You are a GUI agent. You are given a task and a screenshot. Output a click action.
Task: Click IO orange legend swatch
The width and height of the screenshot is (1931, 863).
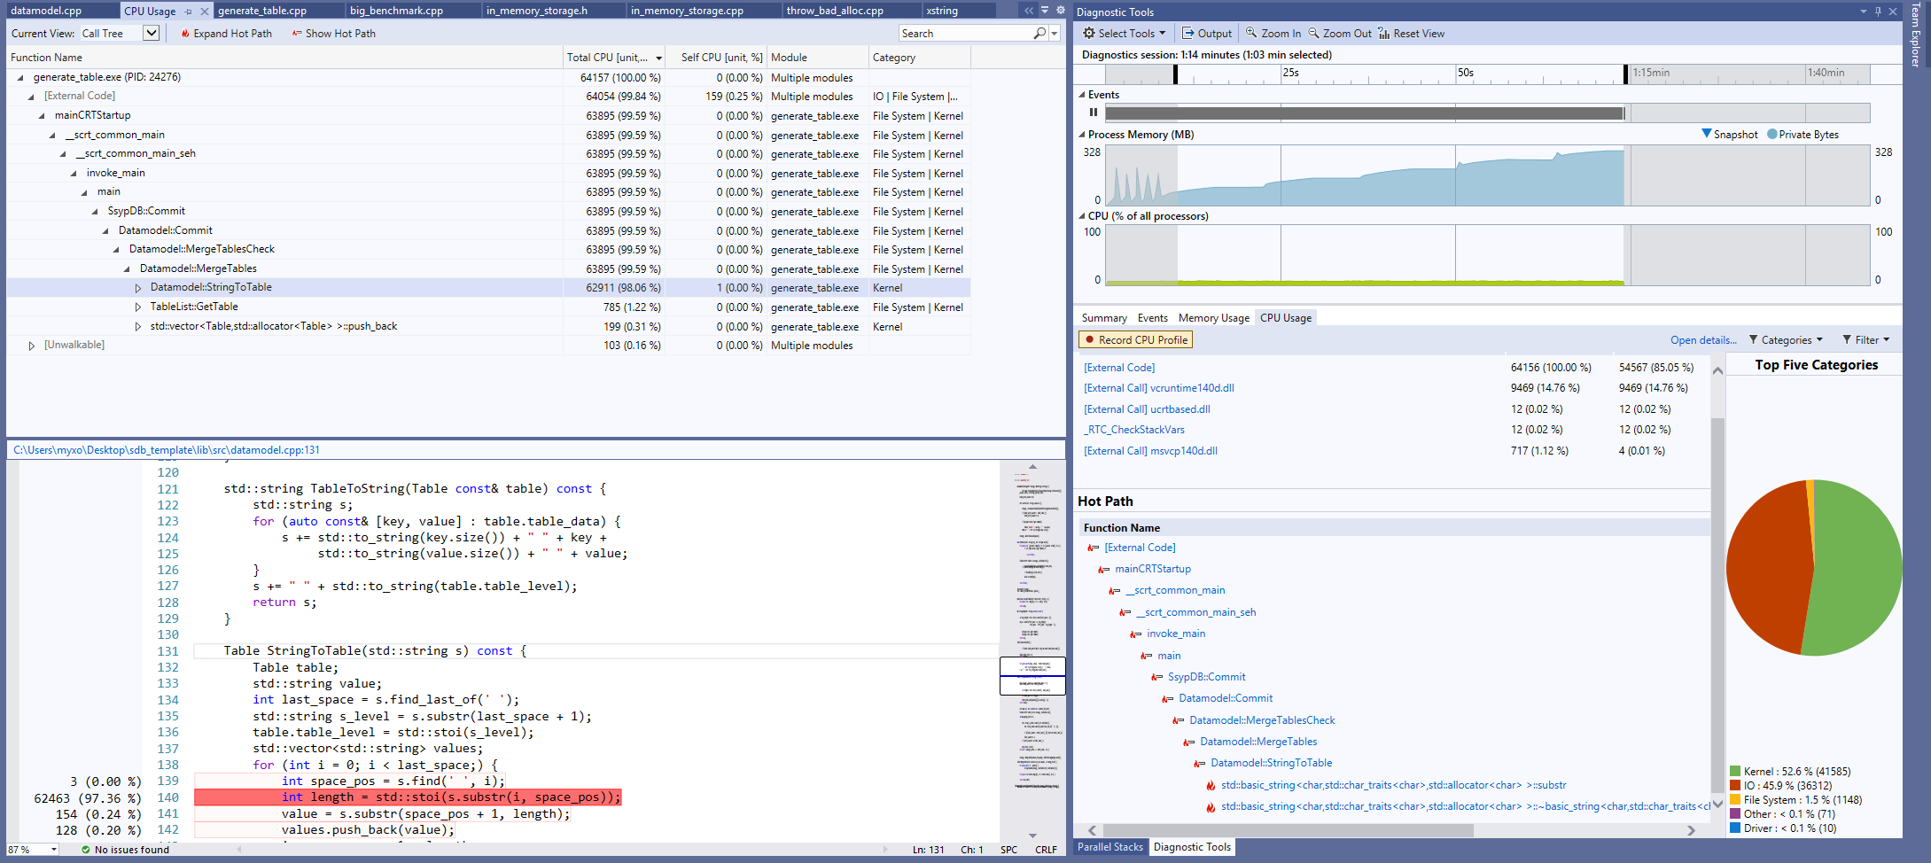[1735, 786]
